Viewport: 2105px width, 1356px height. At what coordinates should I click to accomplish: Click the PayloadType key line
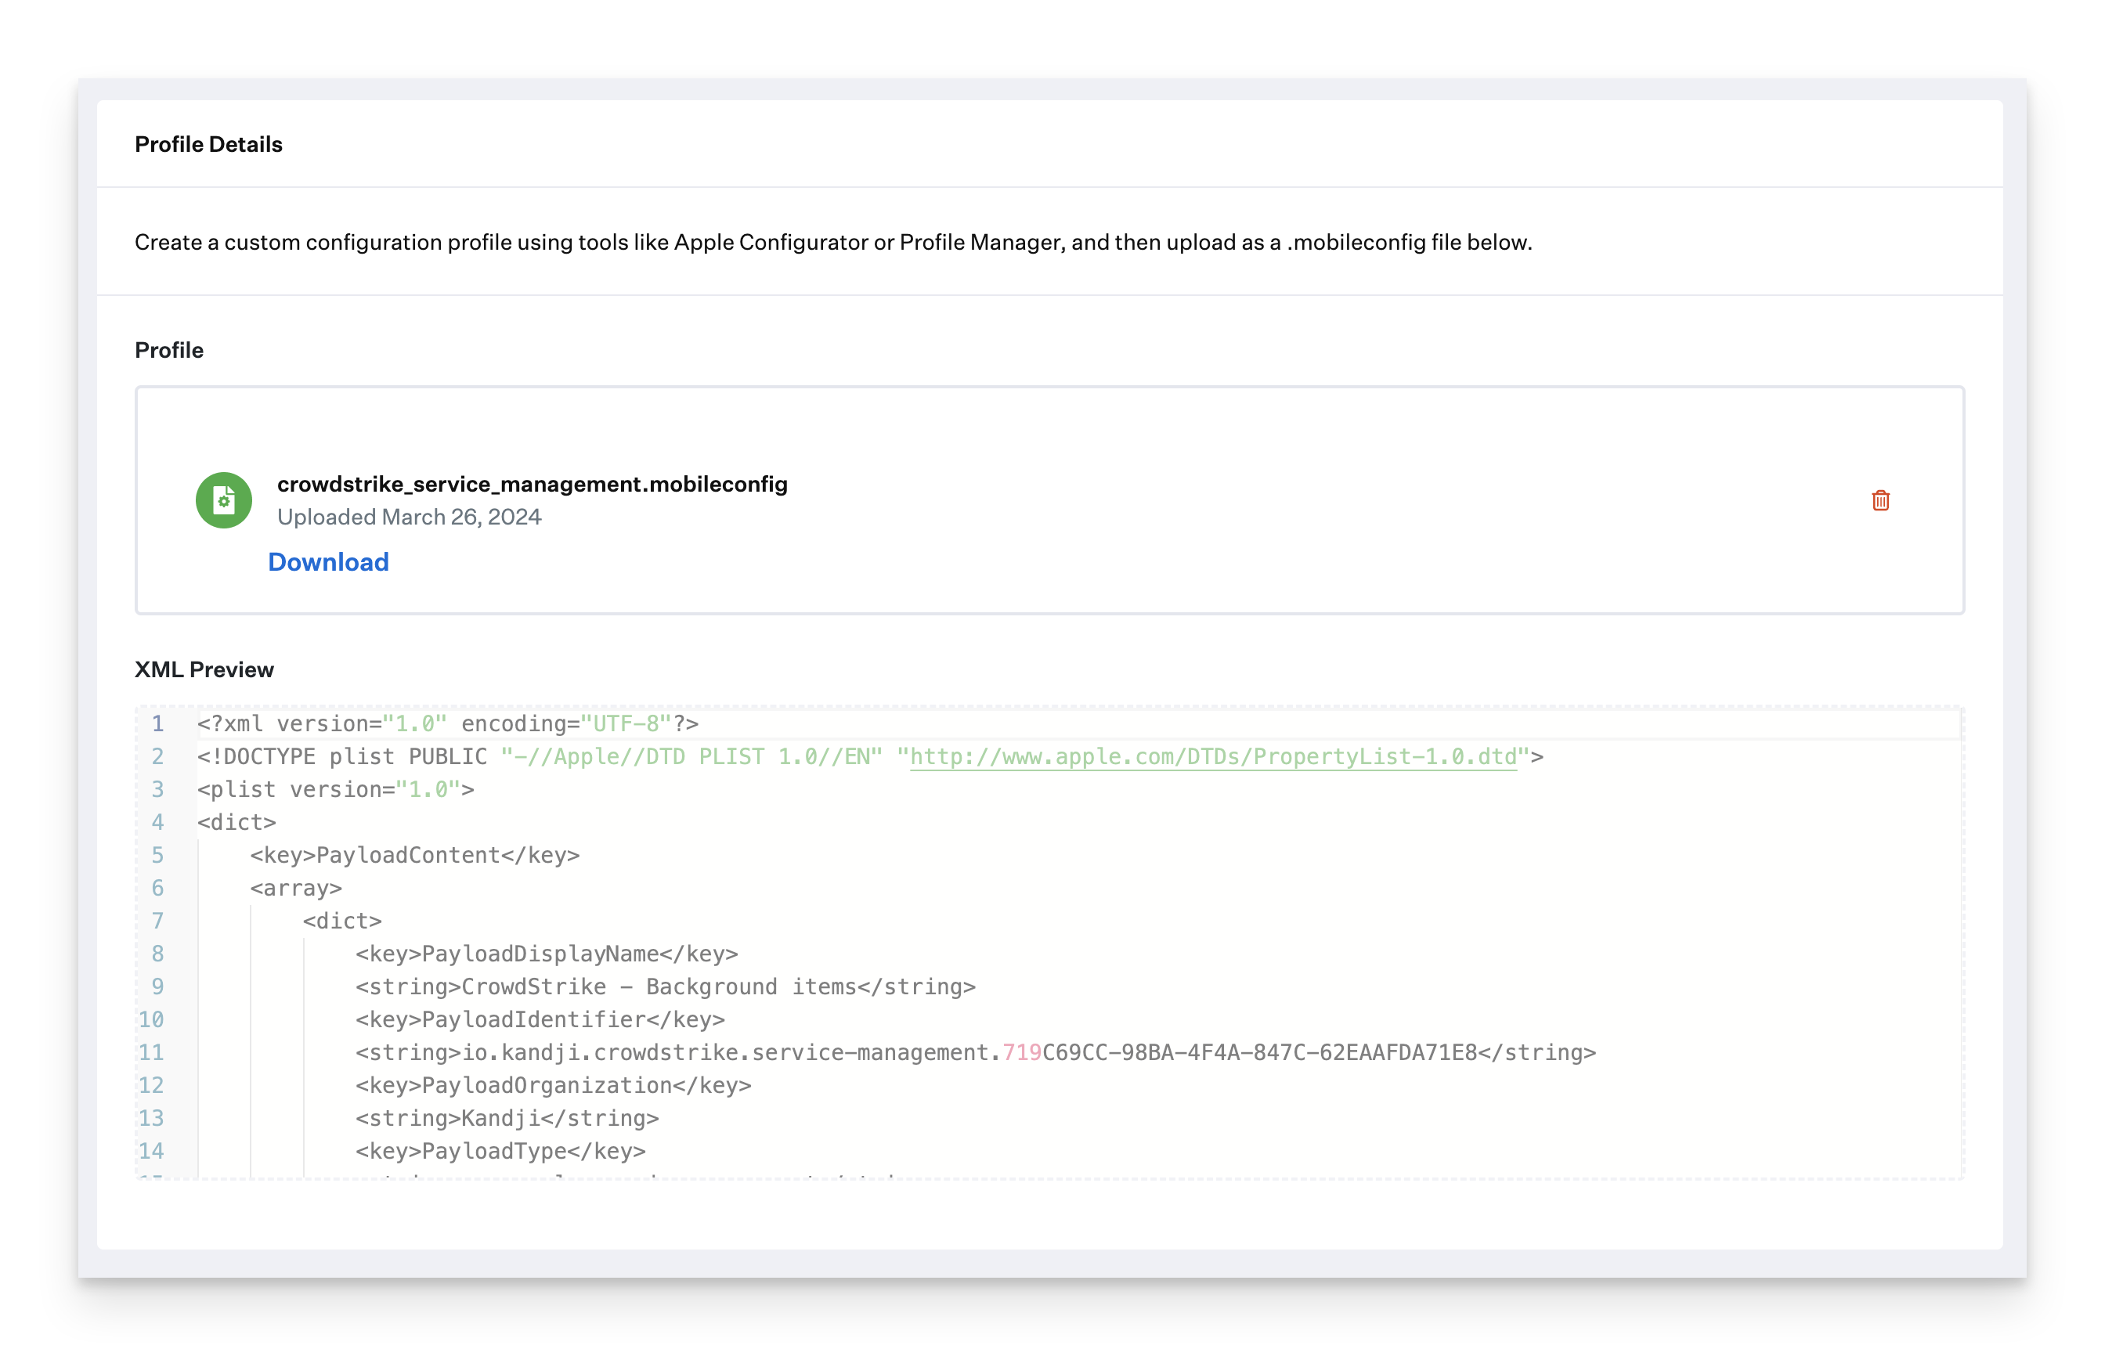(500, 1151)
